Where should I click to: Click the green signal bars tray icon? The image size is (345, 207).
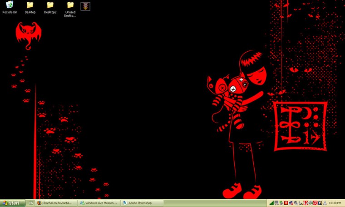(272, 203)
